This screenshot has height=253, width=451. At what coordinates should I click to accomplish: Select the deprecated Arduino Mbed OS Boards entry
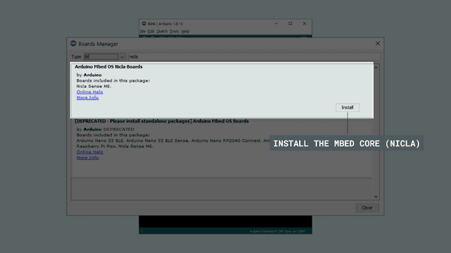pyautogui.click(x=222, y=147)
